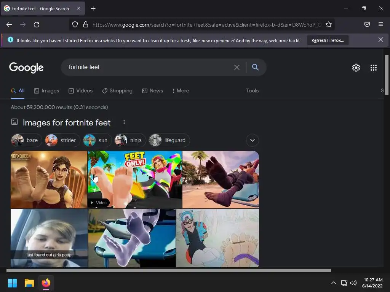
Task: Open the More search categories menu
Action: coord(181,90)
